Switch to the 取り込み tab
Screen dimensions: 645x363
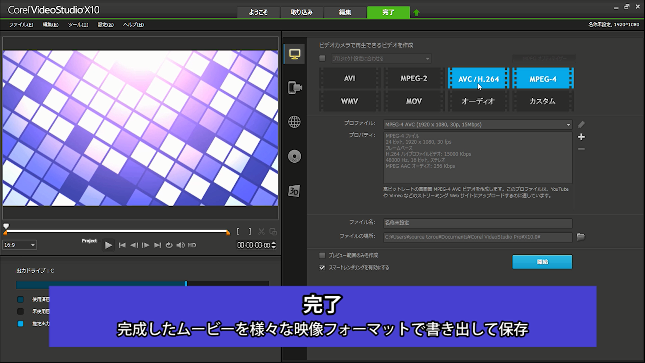(302, 12)
